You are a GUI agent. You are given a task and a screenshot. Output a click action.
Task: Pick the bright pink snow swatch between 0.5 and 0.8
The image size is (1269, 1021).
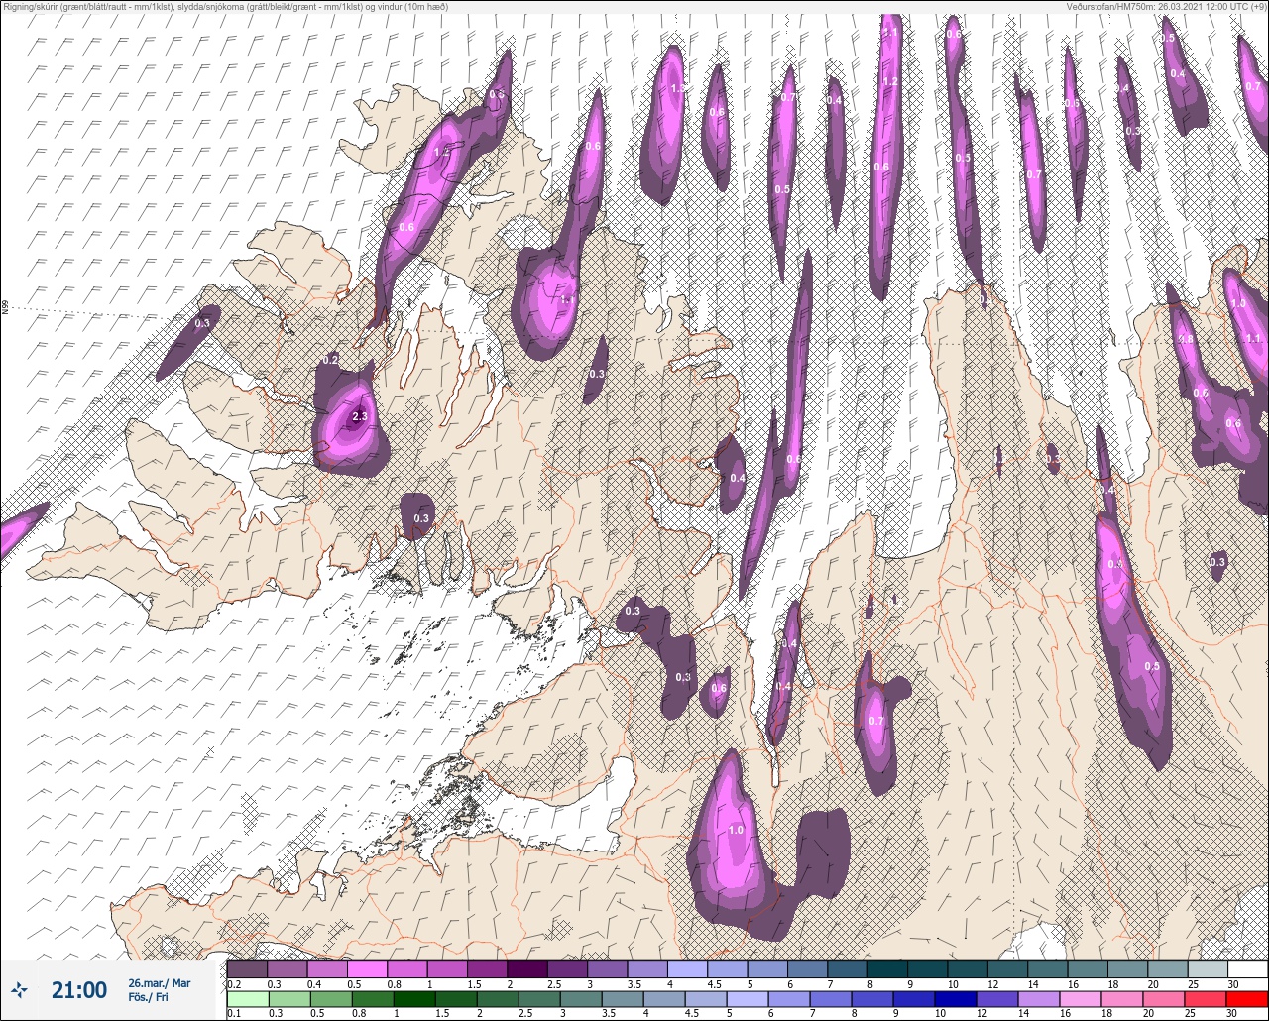(x=367, y=968)
